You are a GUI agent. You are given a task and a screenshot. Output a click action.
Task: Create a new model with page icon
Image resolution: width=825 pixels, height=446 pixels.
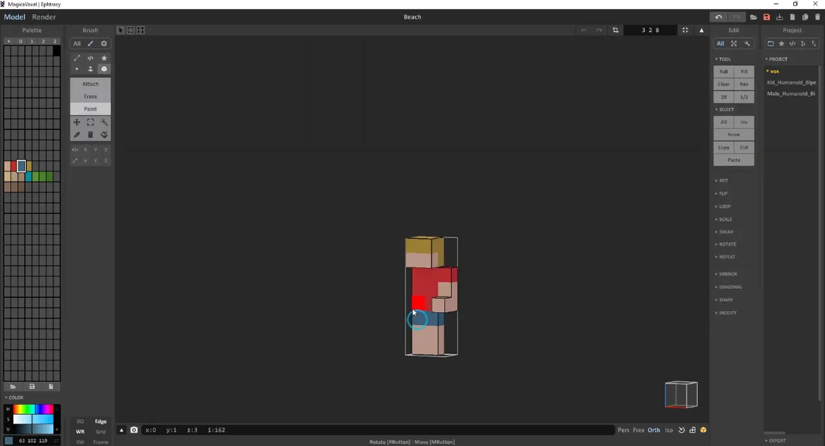(x=793, y=17)
